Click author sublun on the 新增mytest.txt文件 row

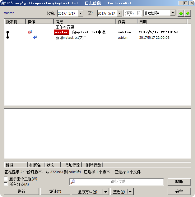coord(123,38)
